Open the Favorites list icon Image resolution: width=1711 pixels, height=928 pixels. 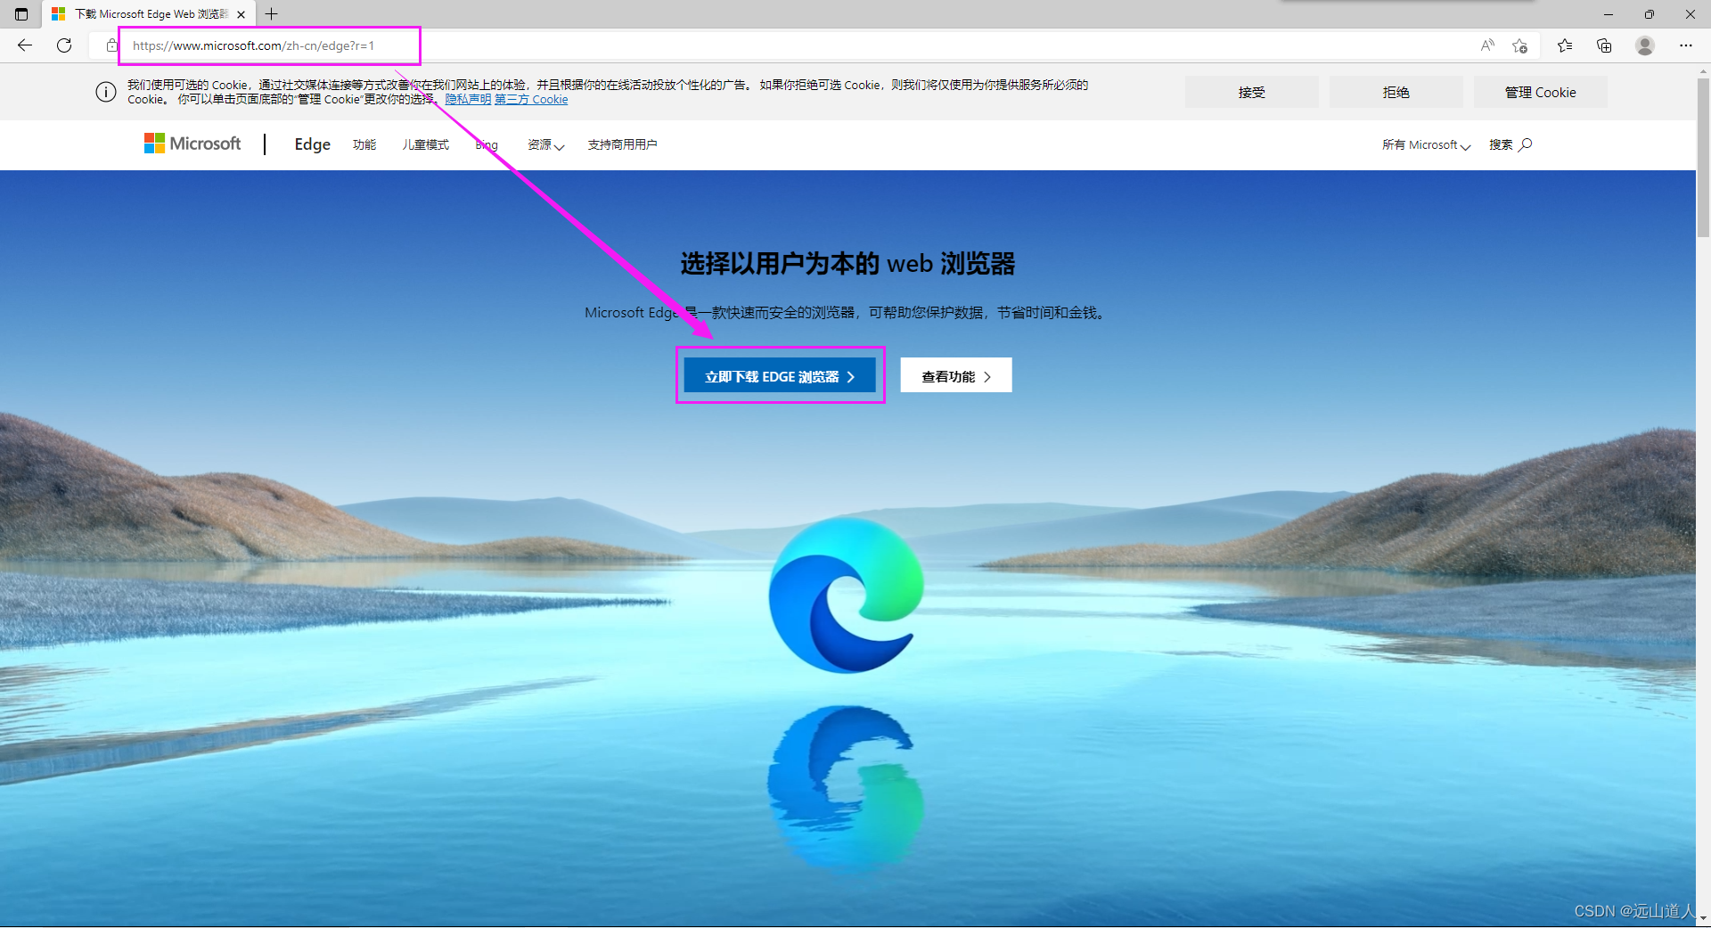[1565, 45]
